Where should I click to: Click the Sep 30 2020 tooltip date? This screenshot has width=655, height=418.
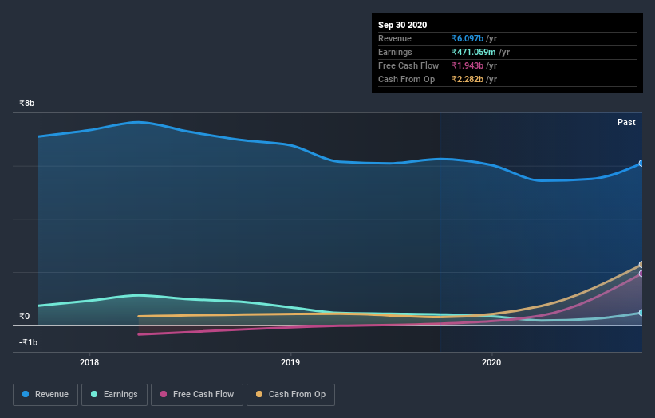click(x=402, y=25)
